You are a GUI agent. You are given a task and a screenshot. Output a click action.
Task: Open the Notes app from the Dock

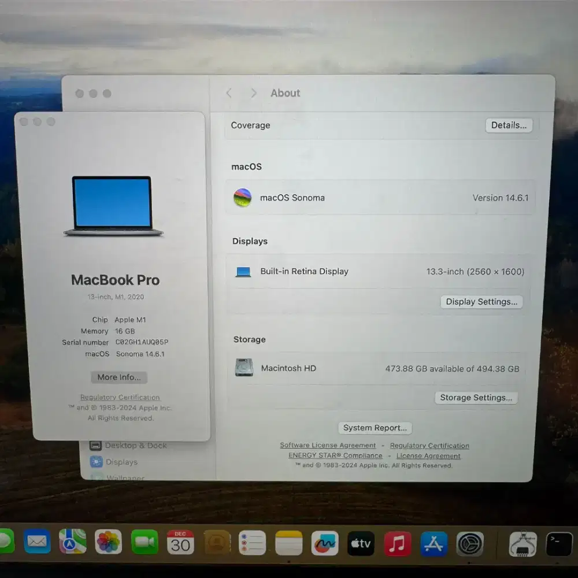pyautogui.click(x=288, y=542)
